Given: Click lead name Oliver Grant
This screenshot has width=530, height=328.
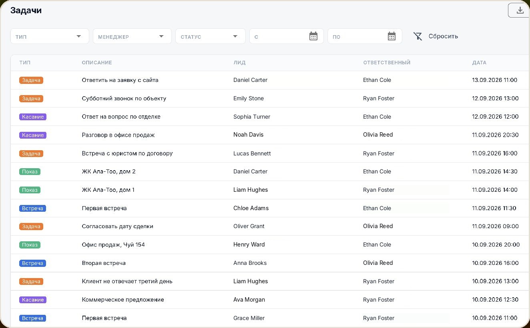Looking at the screenshot, I should tap(249, 226).
